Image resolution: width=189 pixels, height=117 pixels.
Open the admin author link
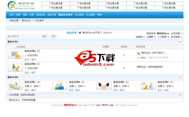click(x=143, y=57)
